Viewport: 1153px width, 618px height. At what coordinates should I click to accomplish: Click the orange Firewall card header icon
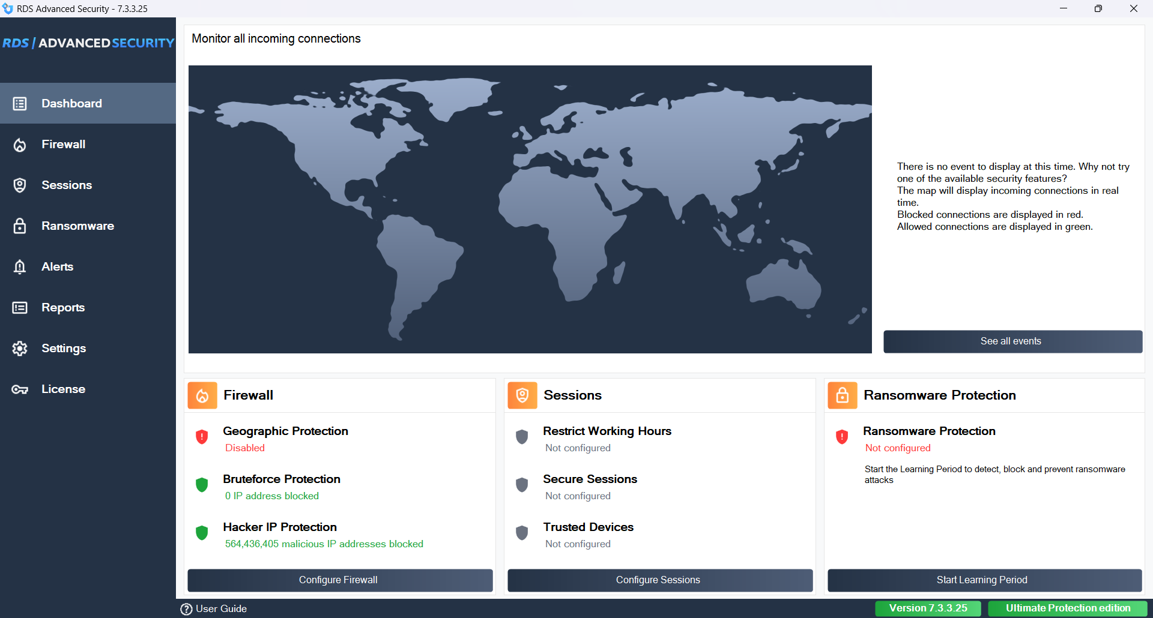[202, 395]
